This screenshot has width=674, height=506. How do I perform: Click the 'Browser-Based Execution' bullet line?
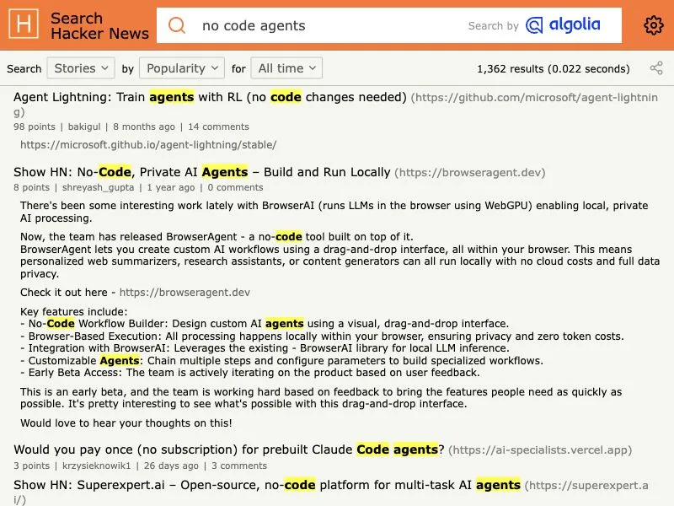click(322, 336)
